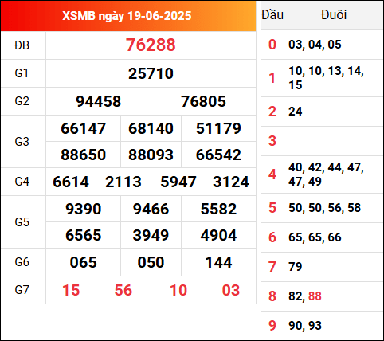This screenshot has height=341, width=384.
Task: Click the Đuôi column header
Action: (x=334, y=15)
